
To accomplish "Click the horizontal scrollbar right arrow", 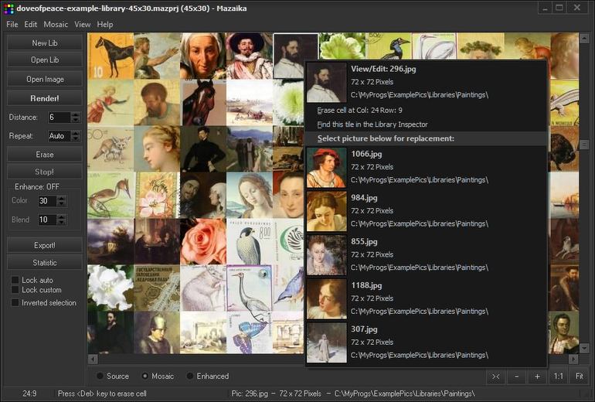I will click(x=573, y=359).
